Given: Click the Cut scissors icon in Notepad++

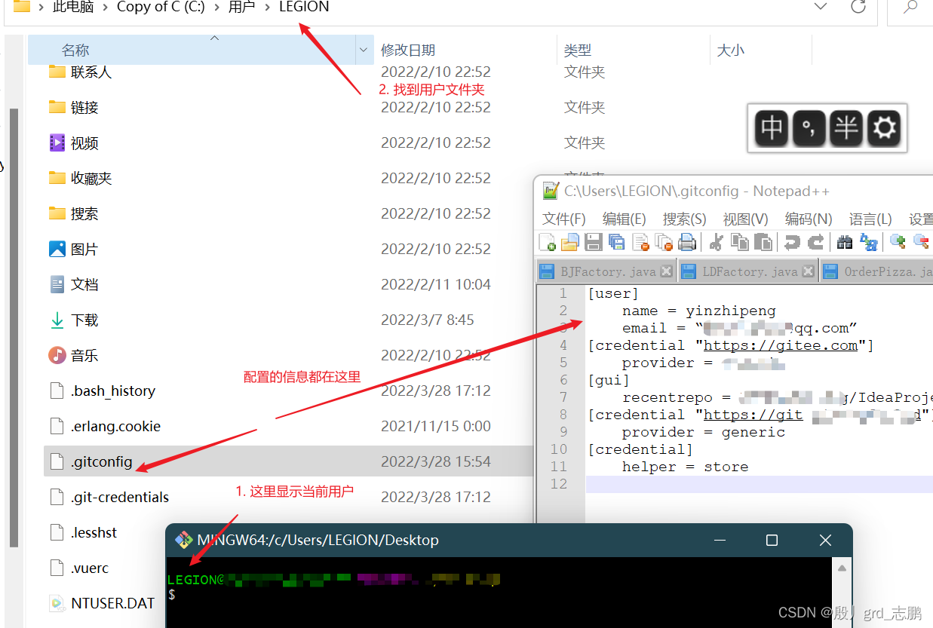Looking at the screenshot, I should coord(717,242).
